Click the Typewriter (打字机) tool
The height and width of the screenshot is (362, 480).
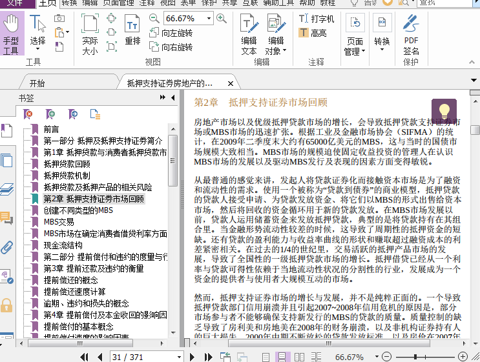317,19
